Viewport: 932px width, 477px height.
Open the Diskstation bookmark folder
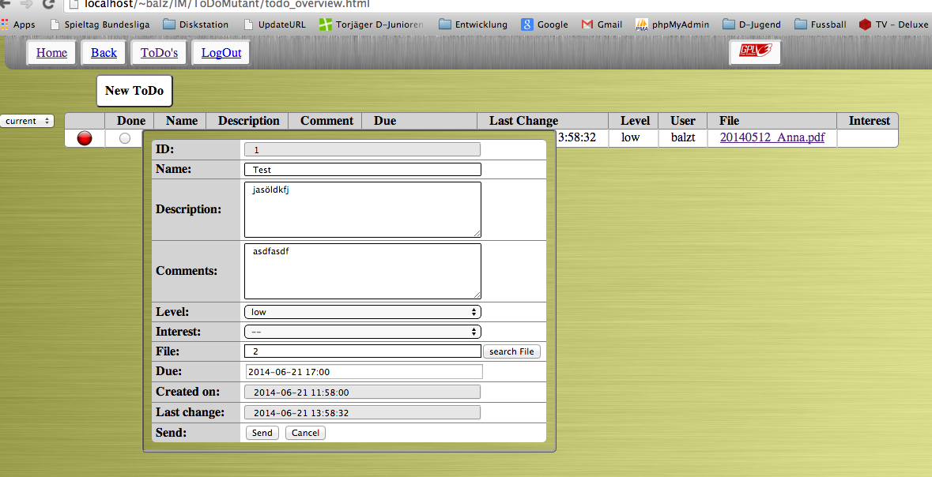coord(195,24)
